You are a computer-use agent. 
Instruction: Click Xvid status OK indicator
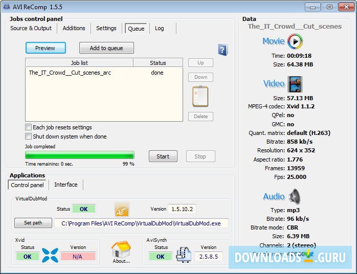pyautogui.click(x=27, y=257)
